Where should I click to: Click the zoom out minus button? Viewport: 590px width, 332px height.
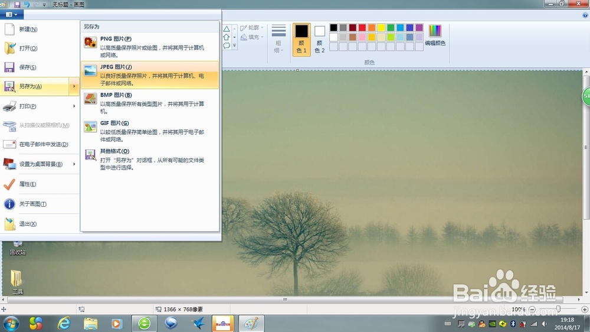532,310
